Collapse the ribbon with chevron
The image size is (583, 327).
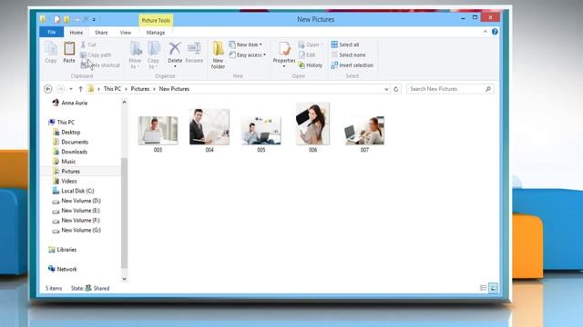(486, 32)
